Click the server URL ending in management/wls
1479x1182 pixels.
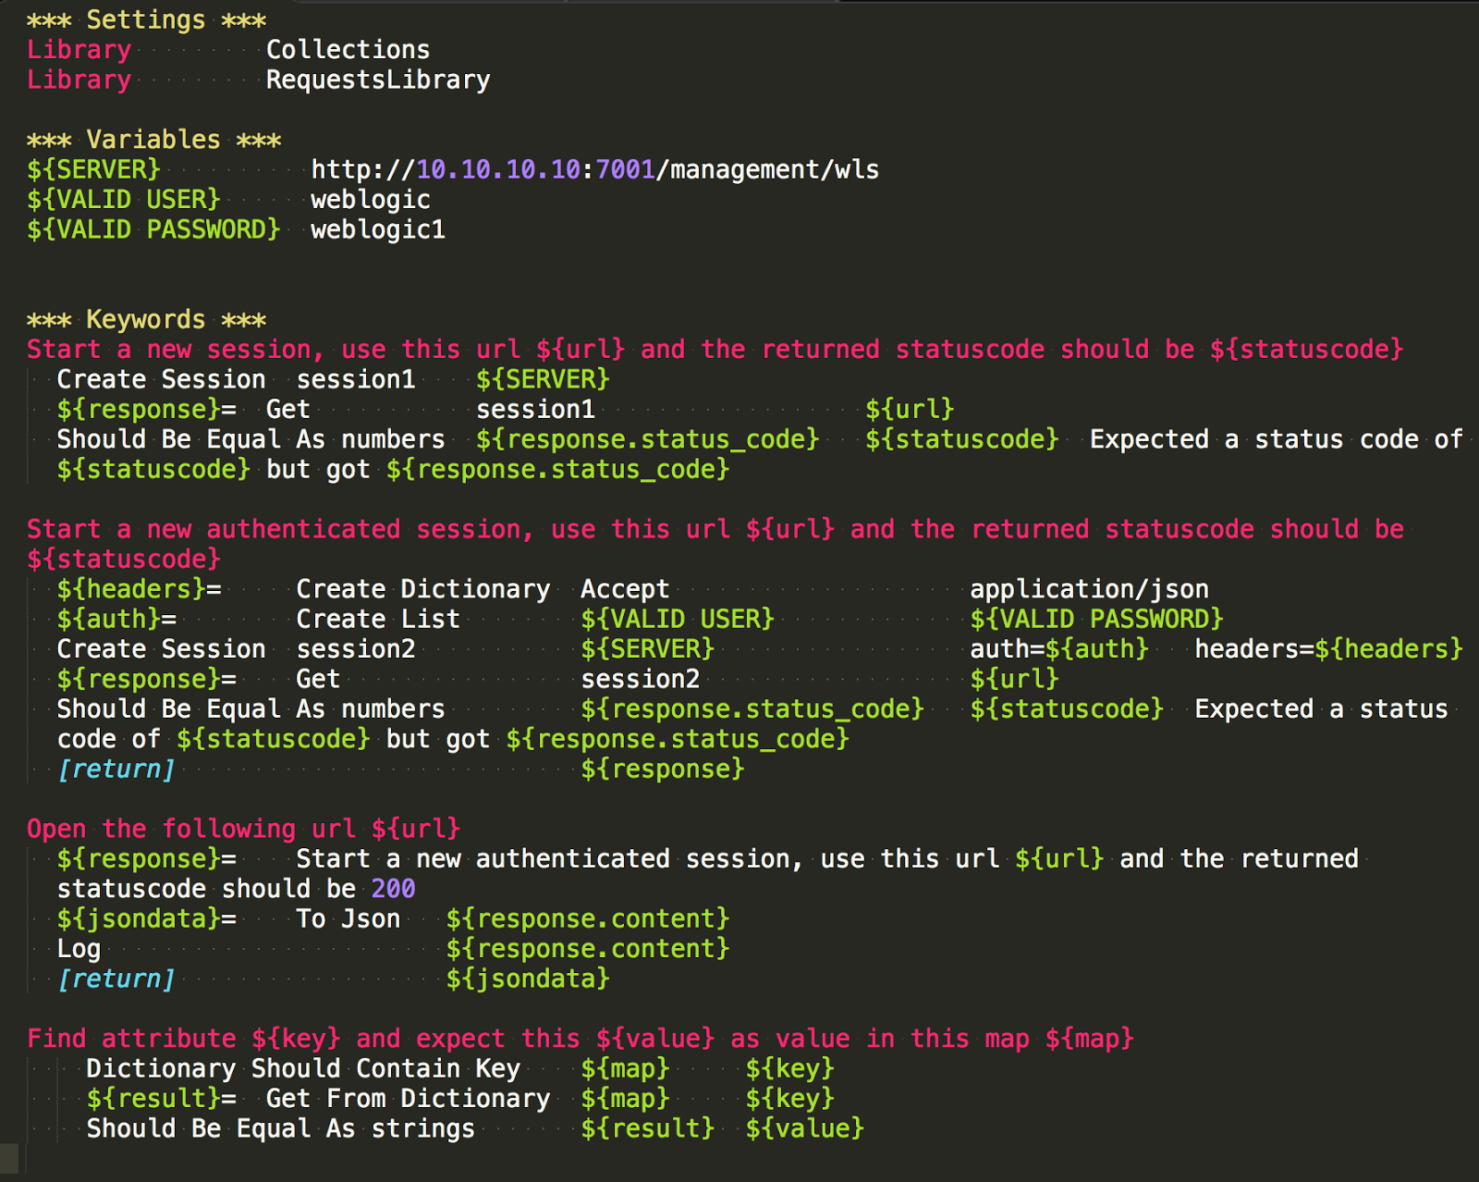click(x=594, y=169)
